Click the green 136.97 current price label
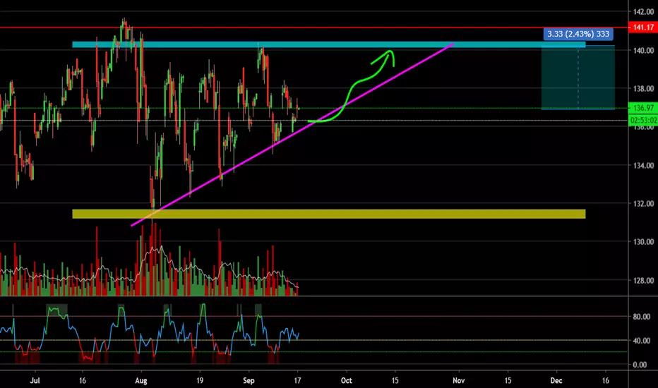658x388 pixels. coord(643,108)
